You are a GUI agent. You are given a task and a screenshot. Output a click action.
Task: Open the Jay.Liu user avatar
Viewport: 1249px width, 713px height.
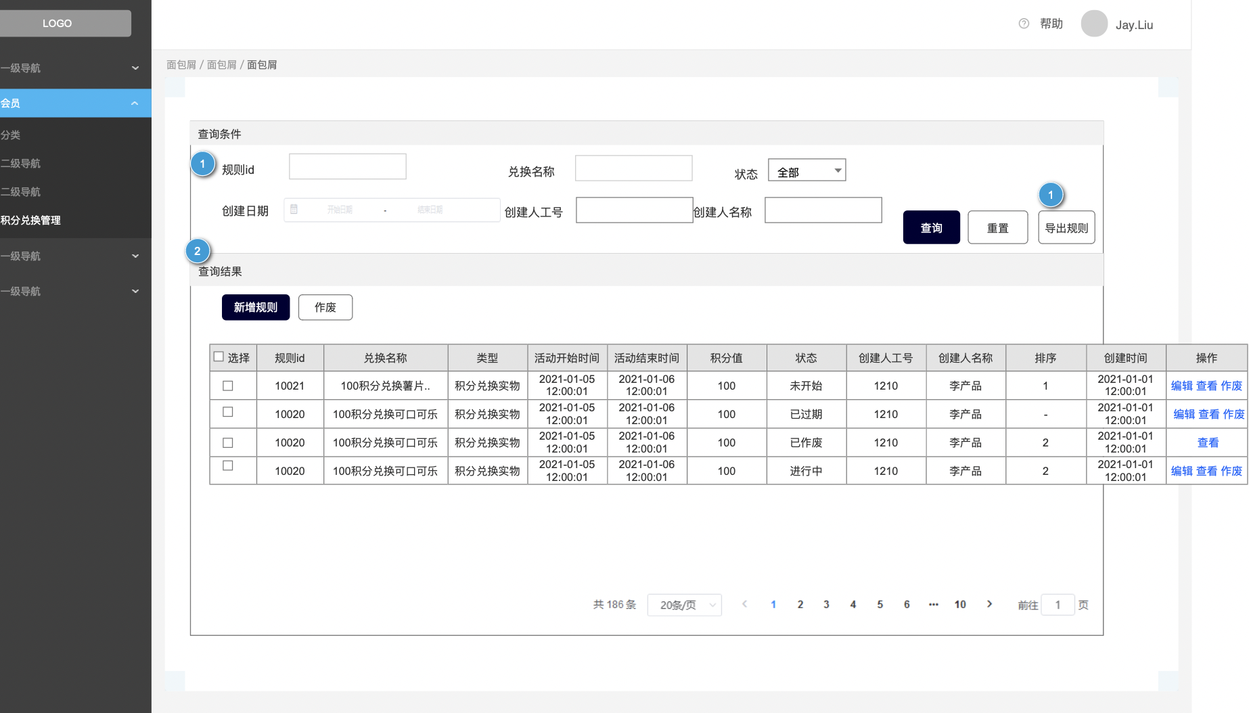pos(1094,24)
